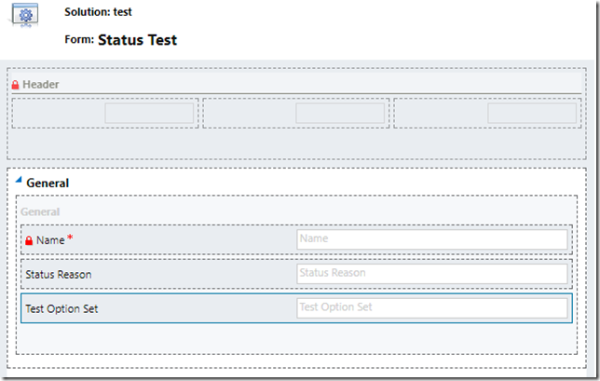Select the Status Reason field label

coord(59,274)
